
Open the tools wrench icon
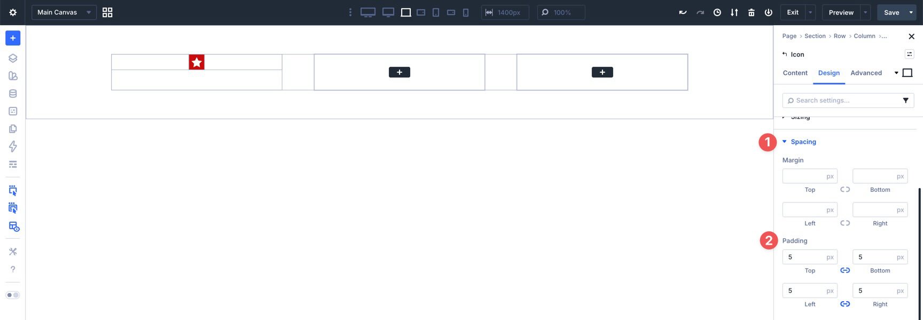[13, 252]
